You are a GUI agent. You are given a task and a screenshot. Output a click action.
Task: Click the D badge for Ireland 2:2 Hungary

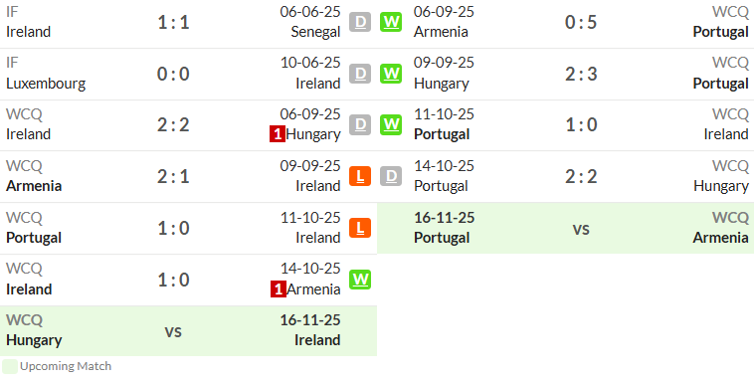click(360, 124)
